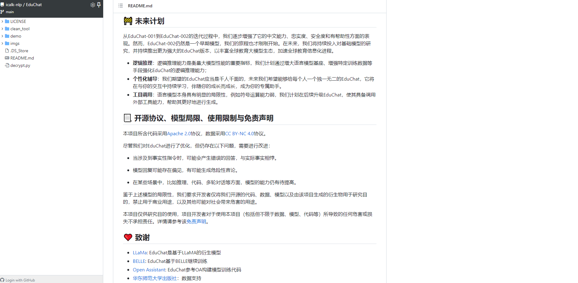This screenshot has height=283, width=578.
Task: Switch to the README.md tab
Action: coord(140,5)
